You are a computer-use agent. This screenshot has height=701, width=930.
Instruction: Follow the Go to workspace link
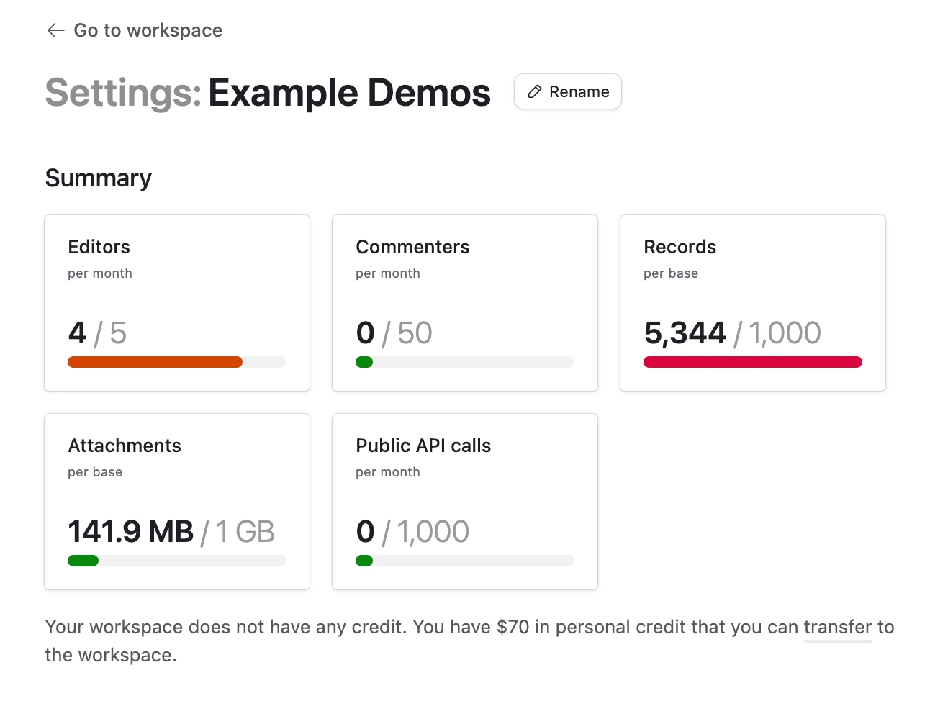click(x=135, y=30)
